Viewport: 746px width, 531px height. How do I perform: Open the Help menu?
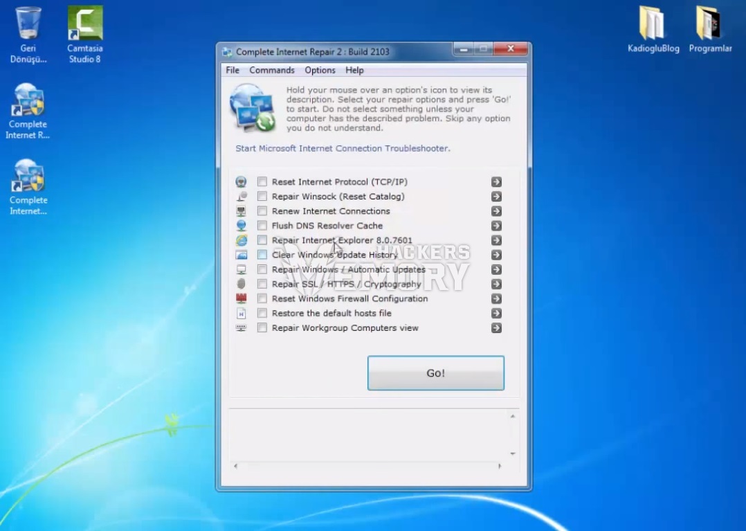tap(354, 70)
